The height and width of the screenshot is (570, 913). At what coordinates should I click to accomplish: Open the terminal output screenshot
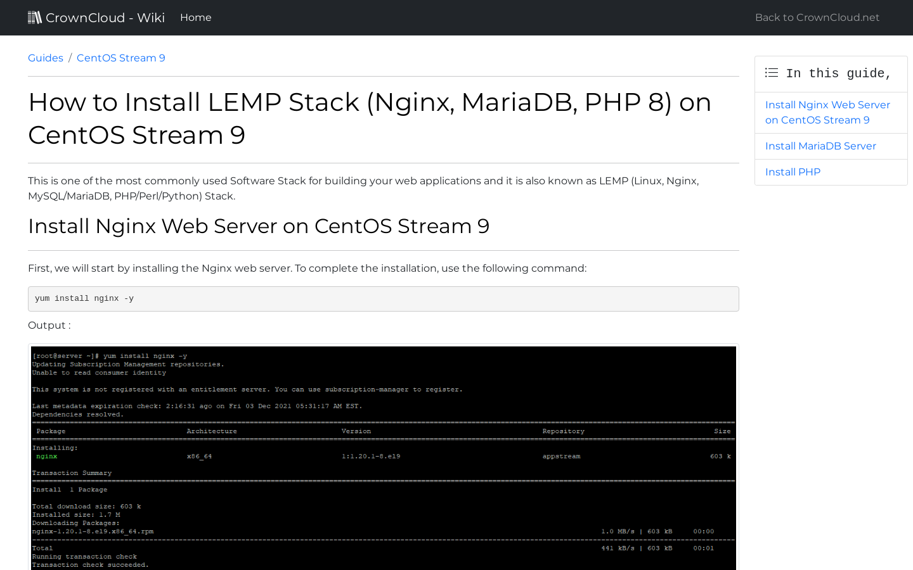pos(384,457)
